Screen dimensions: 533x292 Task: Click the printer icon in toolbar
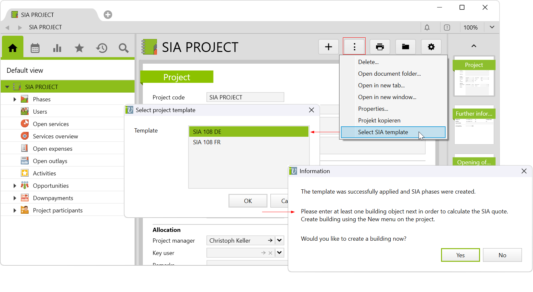(380, 47)
